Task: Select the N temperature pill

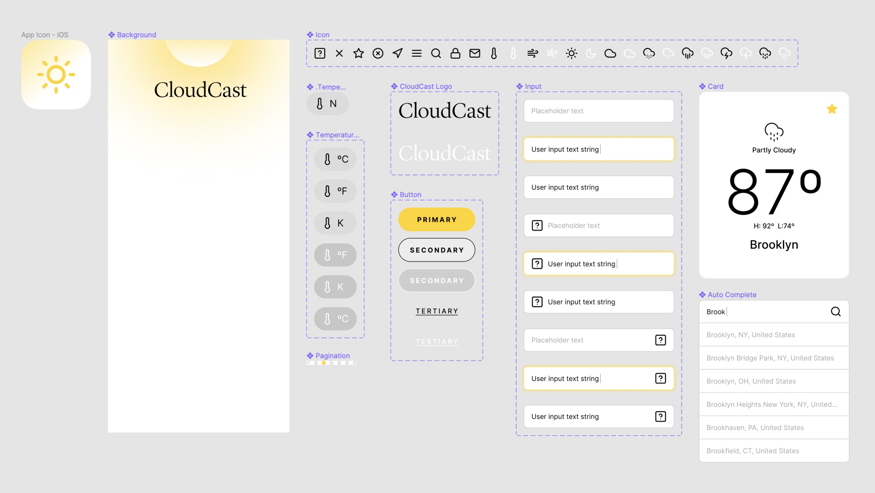Action: click(x=327, y=103)
